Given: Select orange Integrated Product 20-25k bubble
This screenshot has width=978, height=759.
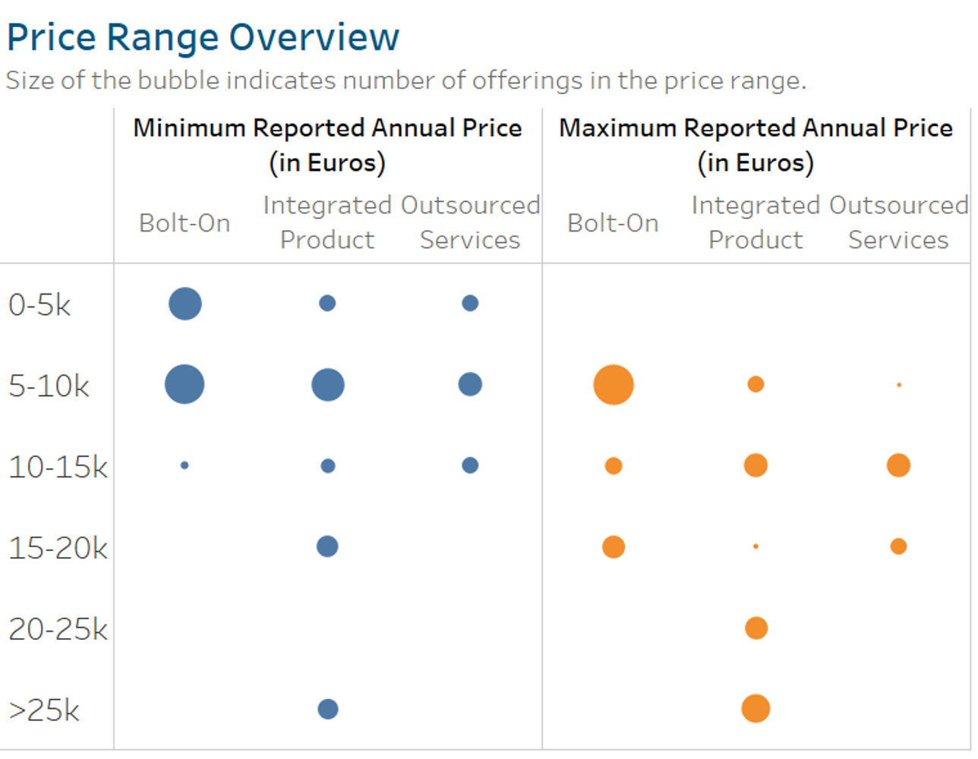Looking at the screenshot, I should point(756,628).
